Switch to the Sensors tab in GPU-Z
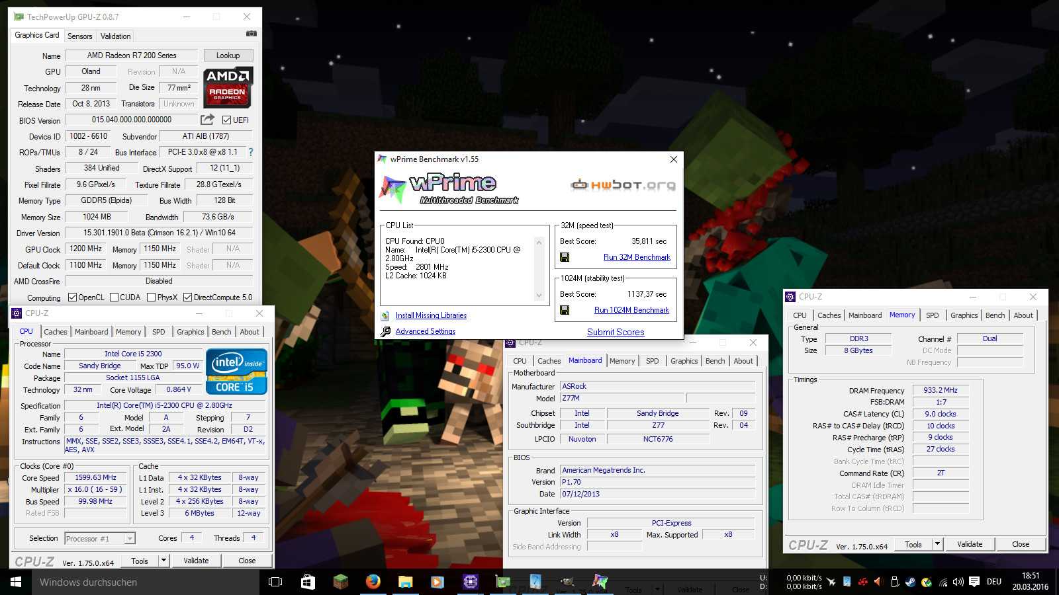Image resolution: width=1059 pixels, height=595 pixels. [79, 36]
